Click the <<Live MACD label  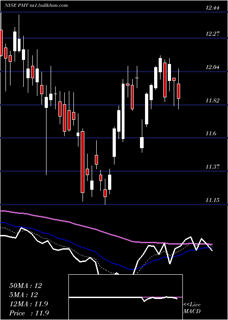[x=192, y=308]
